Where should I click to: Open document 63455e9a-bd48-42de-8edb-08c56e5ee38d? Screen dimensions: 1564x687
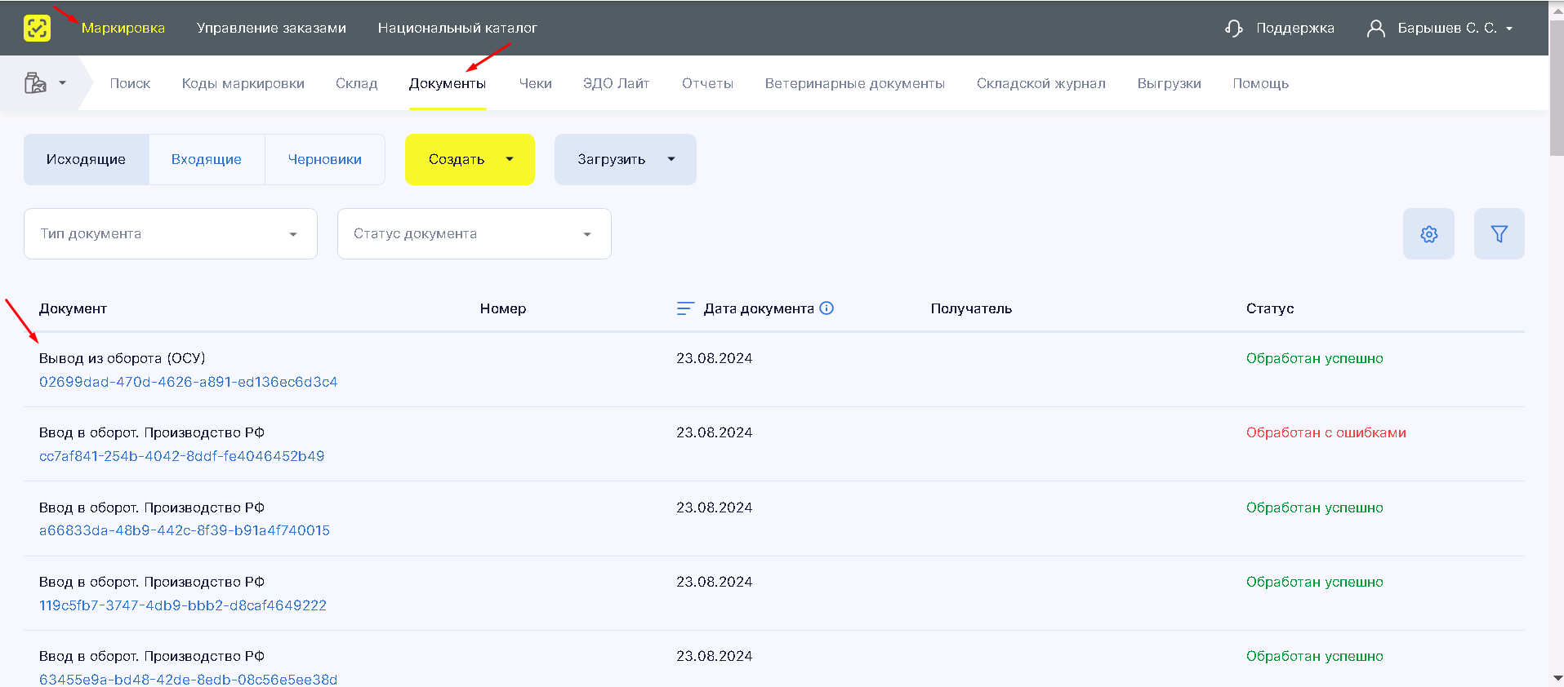(x=188, y=679)
